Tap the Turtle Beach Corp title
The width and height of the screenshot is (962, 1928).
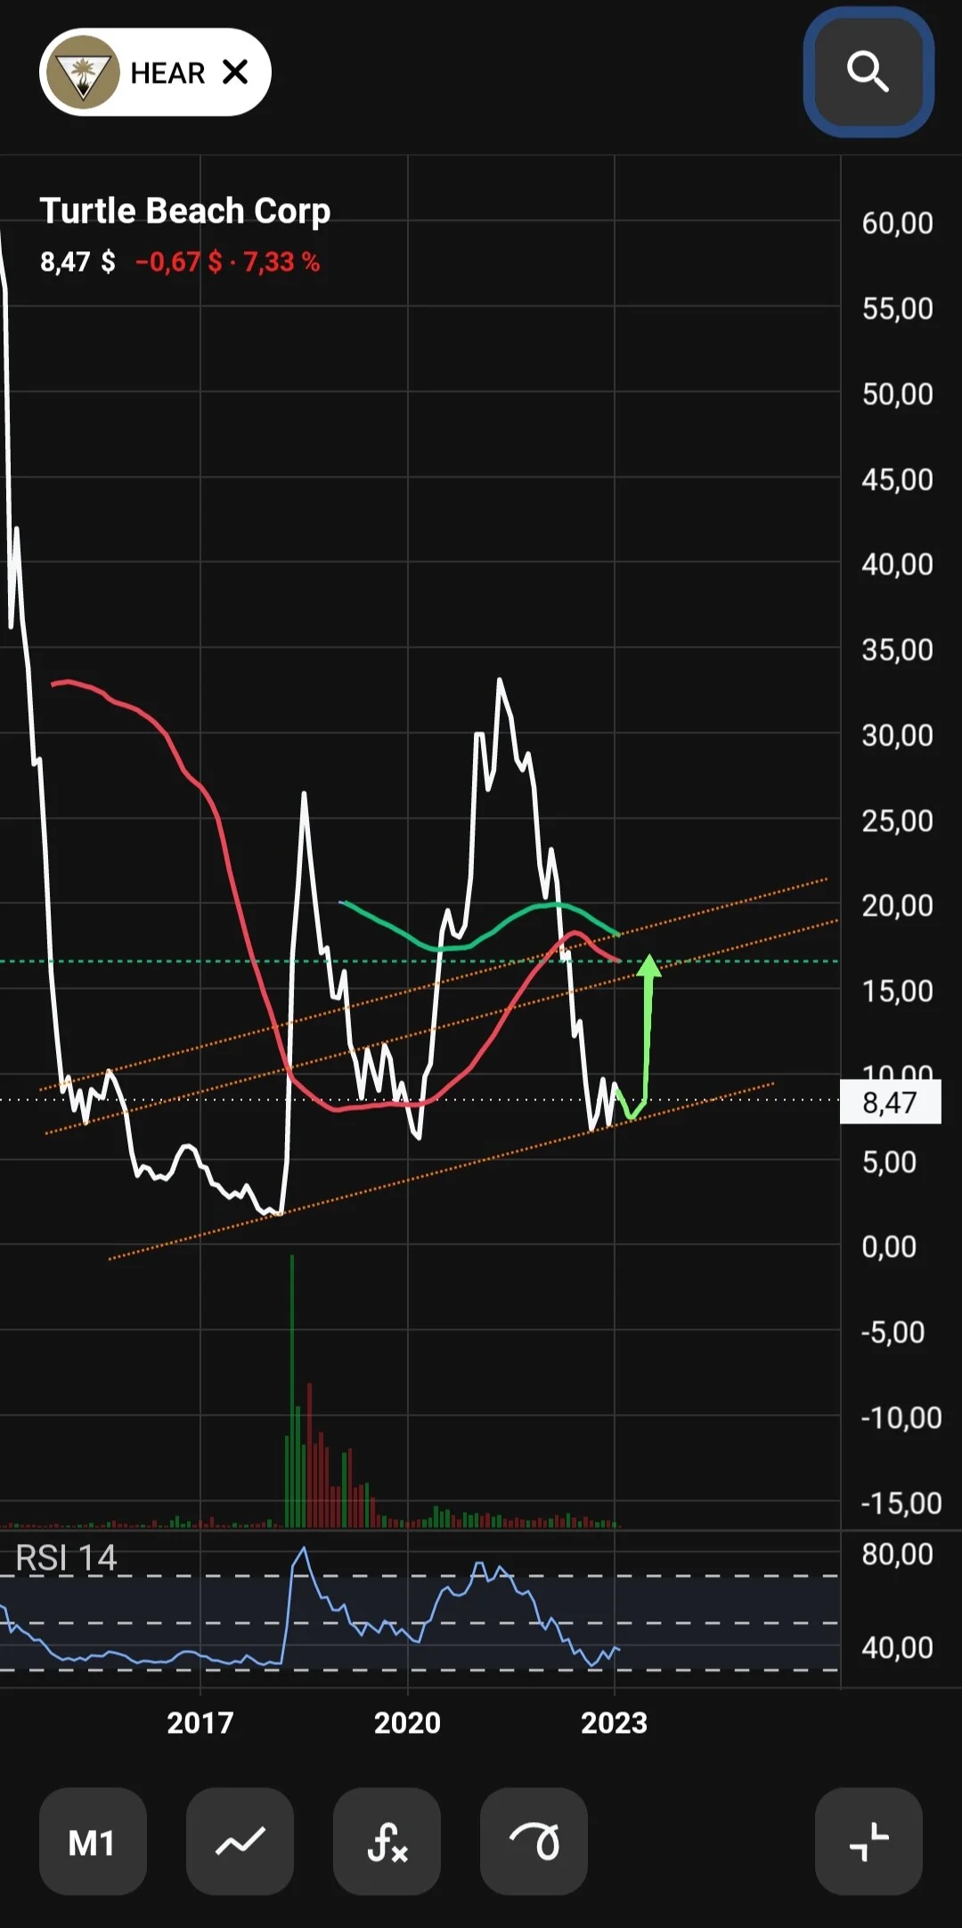click(x=185, y=211)
